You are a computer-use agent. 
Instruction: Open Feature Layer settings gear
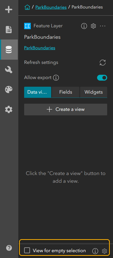[93, 26]
